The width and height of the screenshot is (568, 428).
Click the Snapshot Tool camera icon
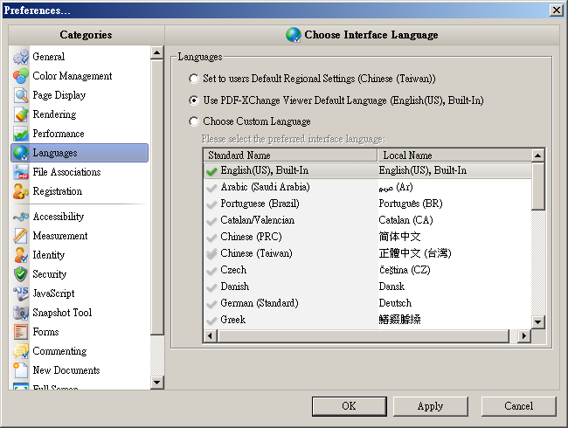point(21,313)
